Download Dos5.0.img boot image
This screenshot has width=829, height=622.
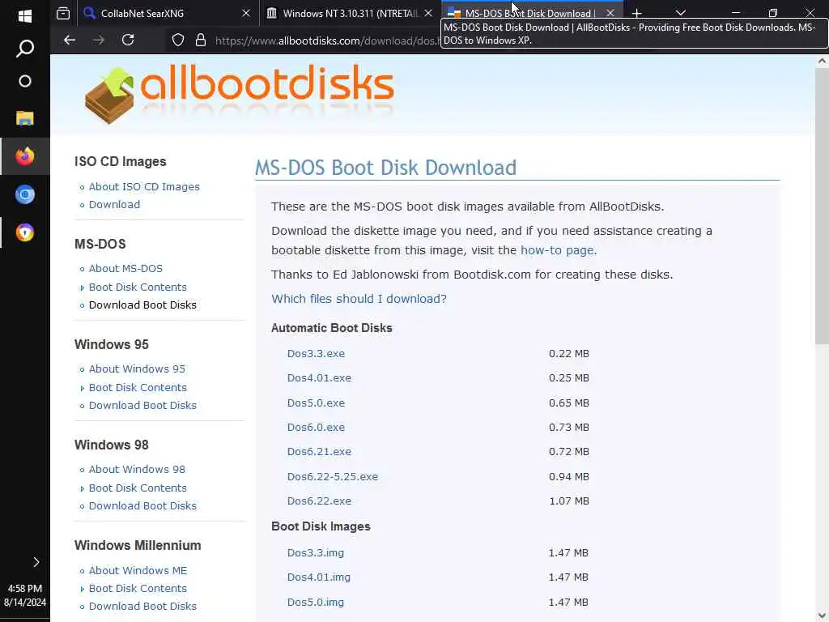[x=315, y=603]
